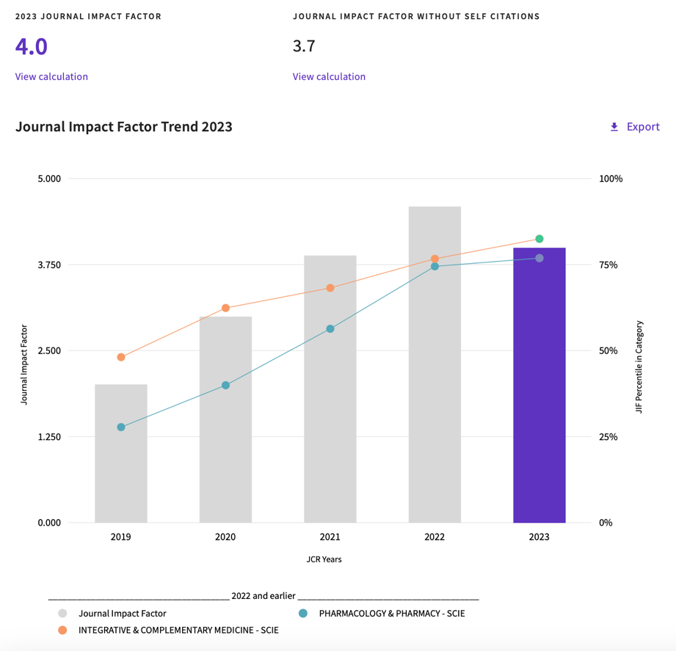Screen dimensions: 676x651
Task: Click the gray 2022 impact factor bar
Action: 435,381
